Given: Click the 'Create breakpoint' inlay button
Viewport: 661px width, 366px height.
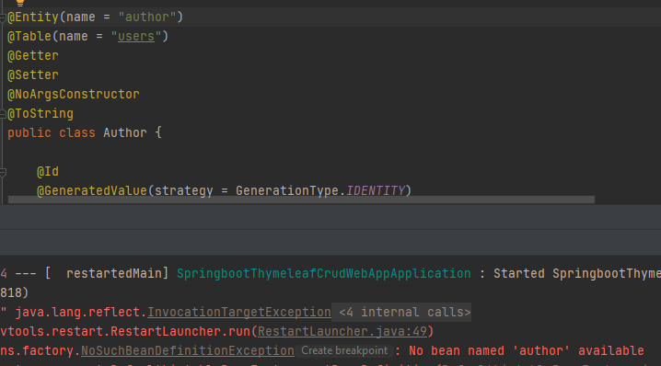Looking at the screenshot, I should (x=344, y=350).
